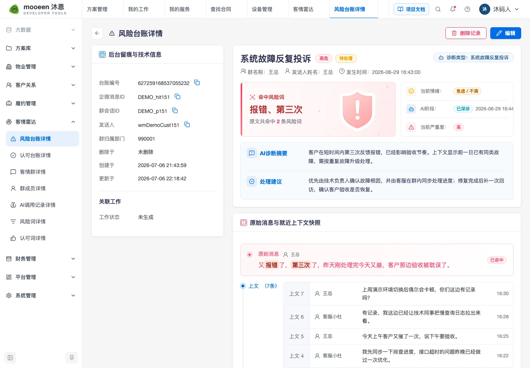Image resolution: width=530 pixels, height=368 pixels.
Task: Expand the 平台管理 menu
Action: [73, 277]
